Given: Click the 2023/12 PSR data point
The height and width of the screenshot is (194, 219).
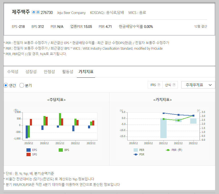Looking at the screenshot, I should pos(193,116).
